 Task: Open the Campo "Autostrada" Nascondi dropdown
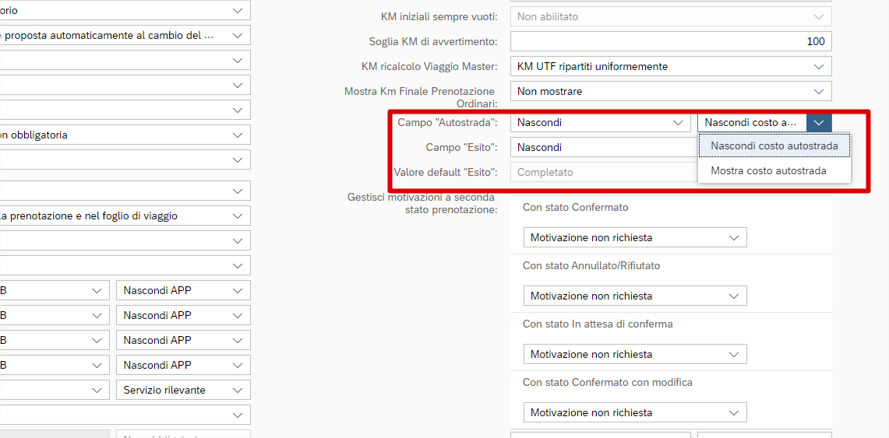coord(600,122)
